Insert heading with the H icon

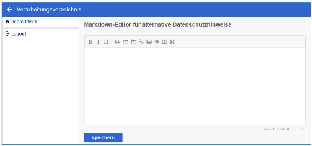pos(106,42)
